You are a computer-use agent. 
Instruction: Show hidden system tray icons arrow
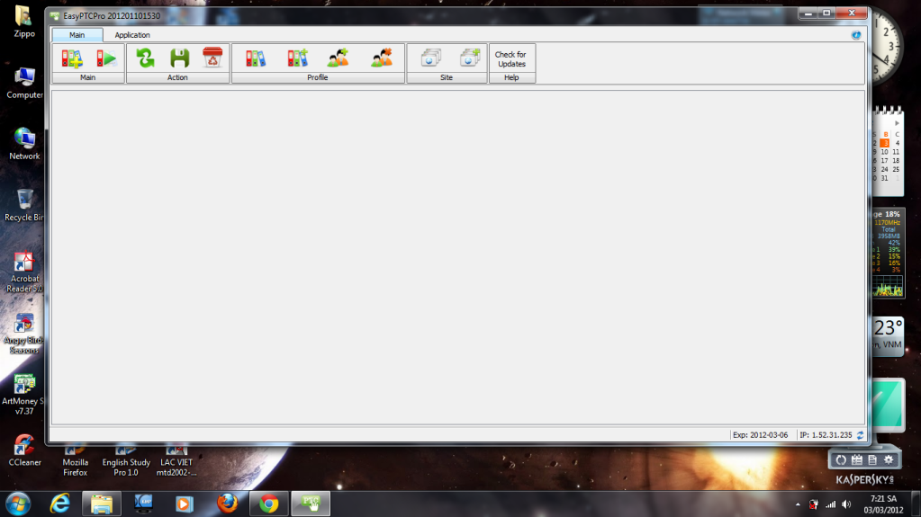(x=798, y=504)
